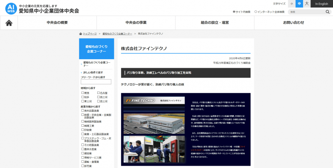Set text size to 大 (large)
This screenshot has width=333, height=168.
[x=307, y=4]
